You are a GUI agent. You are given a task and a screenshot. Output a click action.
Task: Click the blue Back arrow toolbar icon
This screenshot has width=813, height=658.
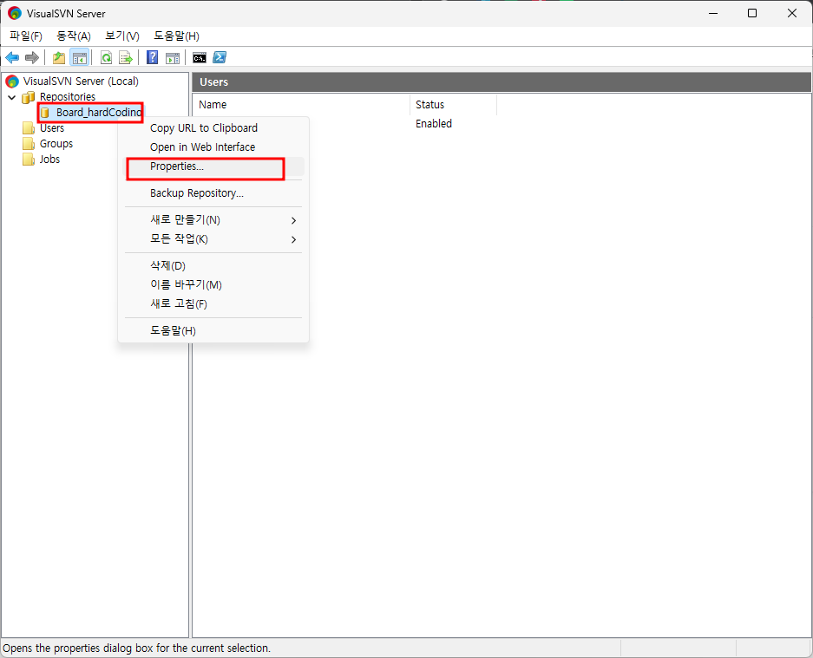[12, 57]
